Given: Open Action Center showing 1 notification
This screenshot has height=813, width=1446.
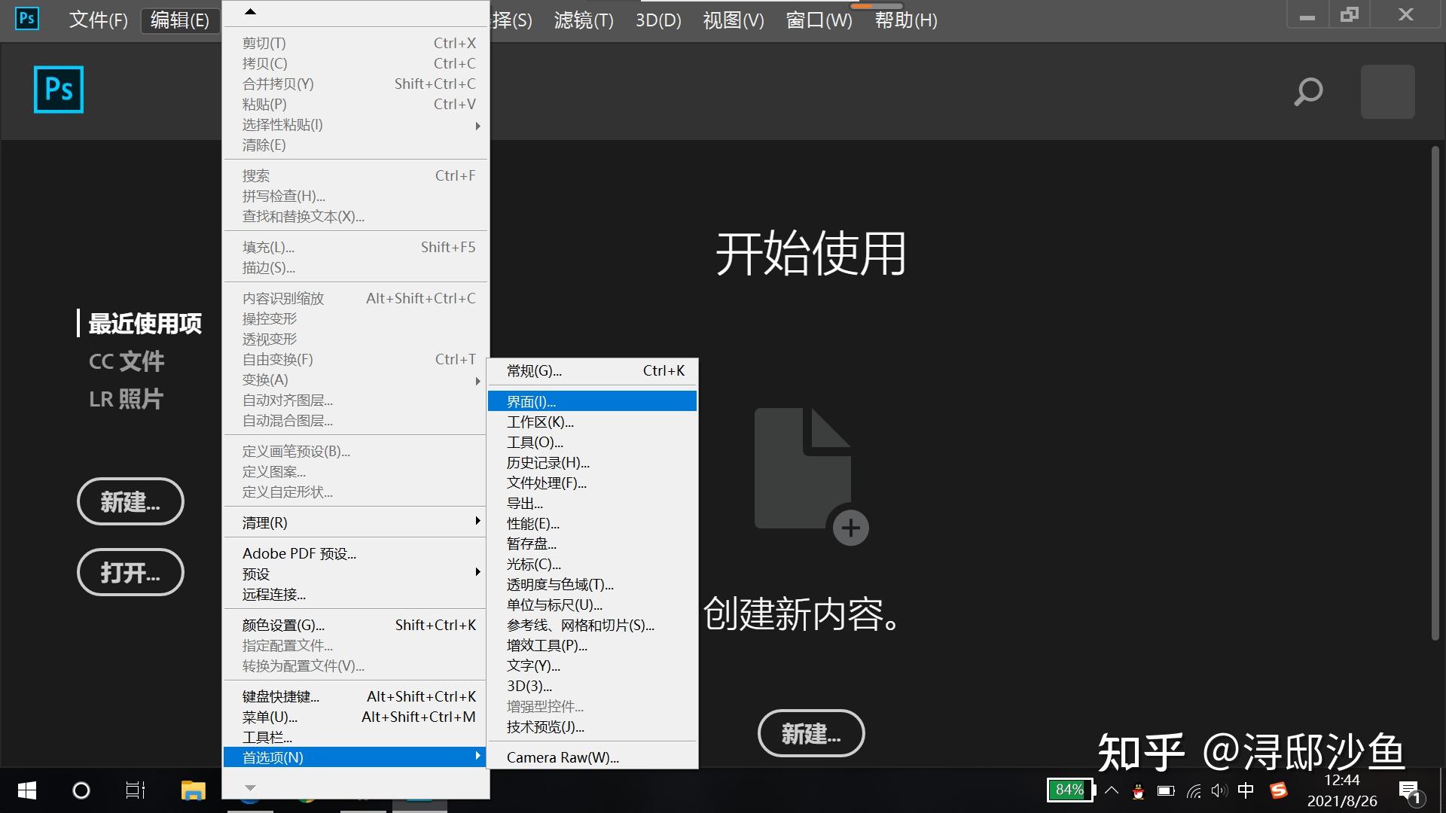Looking at the screenshot, I should [1410, 791].
